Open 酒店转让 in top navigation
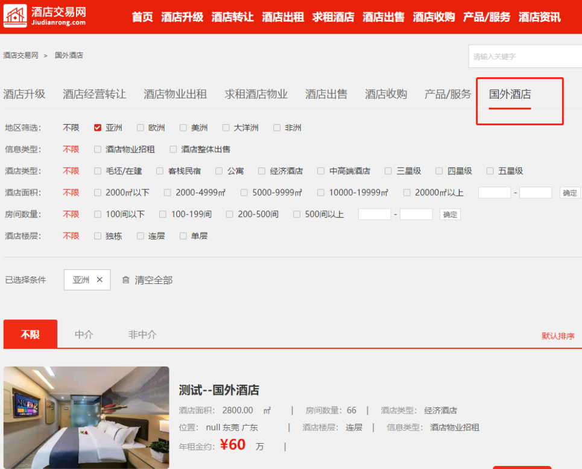582x469 pixels. (x=233, y=17)
